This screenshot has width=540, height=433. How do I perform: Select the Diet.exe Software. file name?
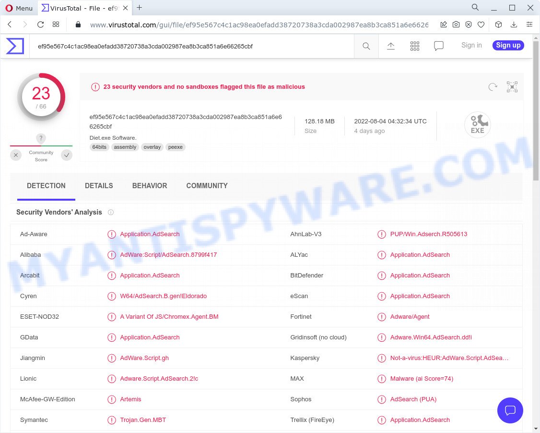coord(113,138)
